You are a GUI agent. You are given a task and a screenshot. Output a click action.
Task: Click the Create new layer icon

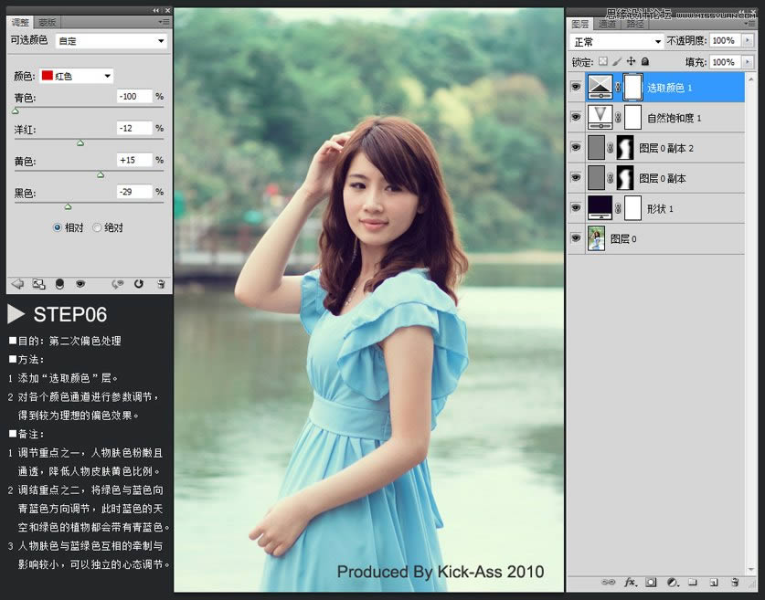716,583
